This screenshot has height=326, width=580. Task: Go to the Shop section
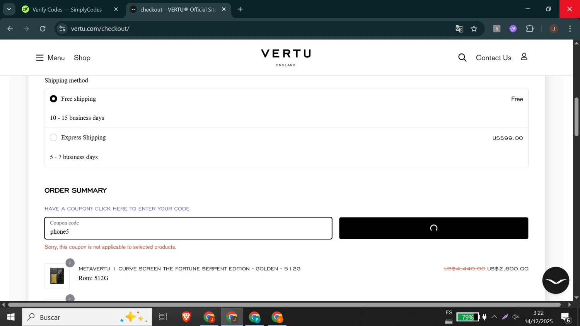point(82,58)
